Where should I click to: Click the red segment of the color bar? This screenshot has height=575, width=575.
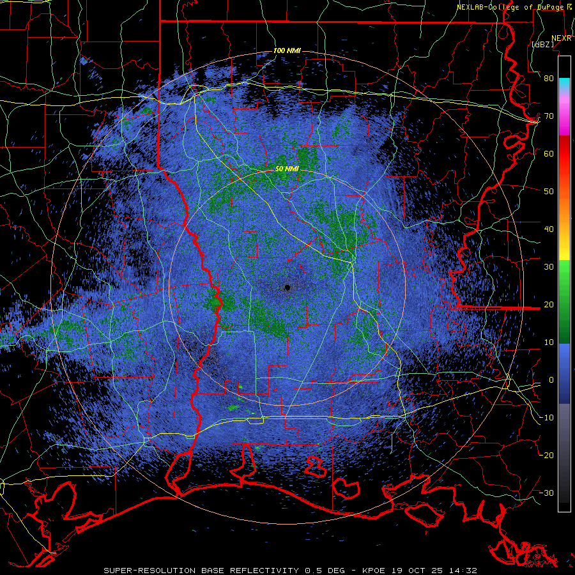coord(564,154)
